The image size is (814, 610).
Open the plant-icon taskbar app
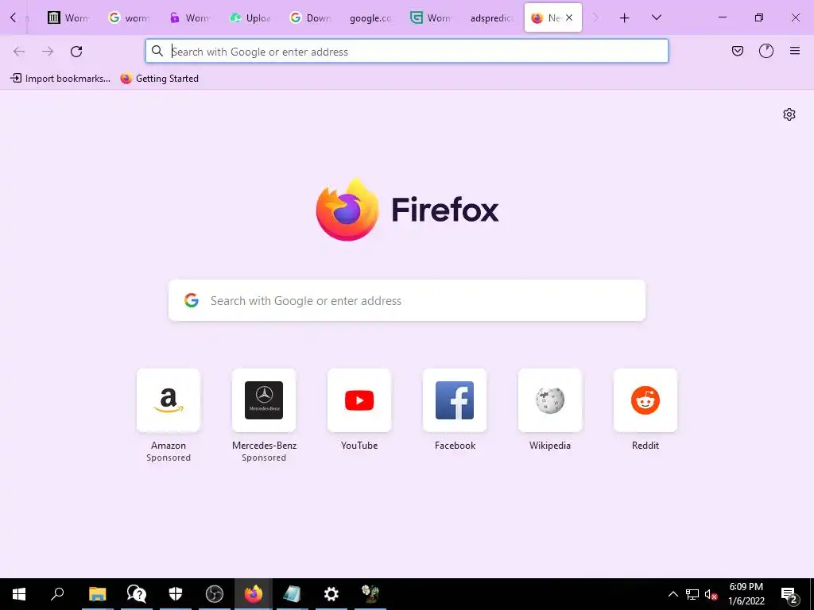click(x=370, y=594)
